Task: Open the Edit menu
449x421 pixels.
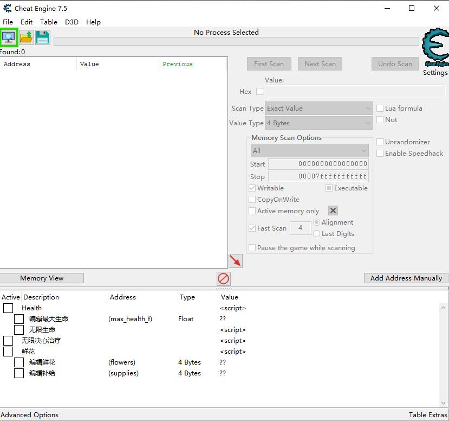Action: [27, 22]
